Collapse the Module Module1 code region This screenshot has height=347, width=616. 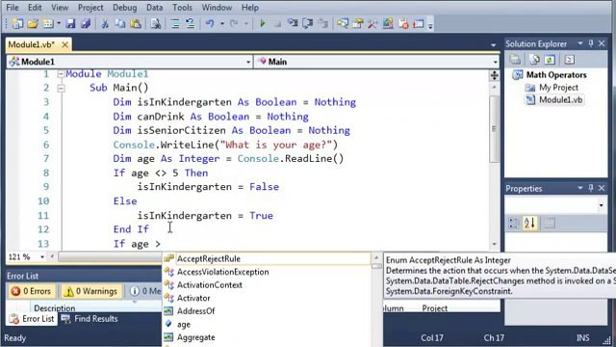point(61,74)
